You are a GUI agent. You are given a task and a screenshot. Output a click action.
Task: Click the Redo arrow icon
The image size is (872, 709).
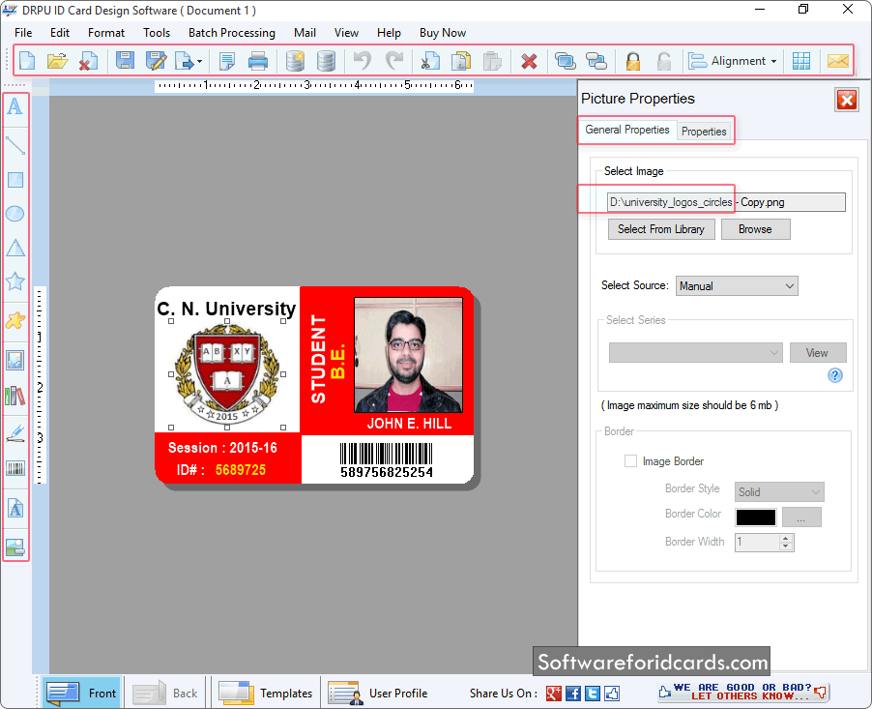(394, 60)
